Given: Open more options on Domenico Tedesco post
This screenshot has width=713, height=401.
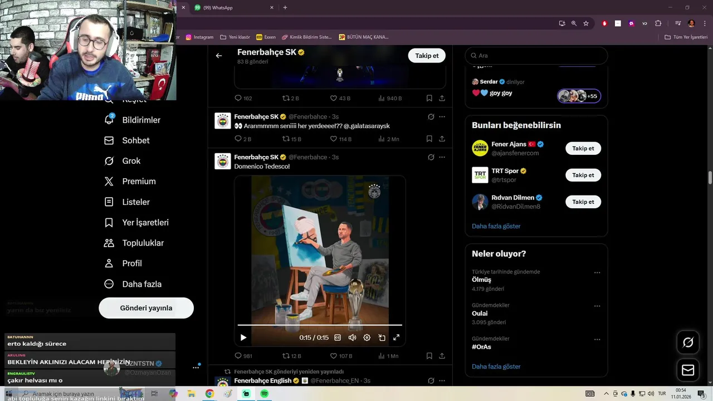Looking at the screenshot, I should (x=442, y=157).
